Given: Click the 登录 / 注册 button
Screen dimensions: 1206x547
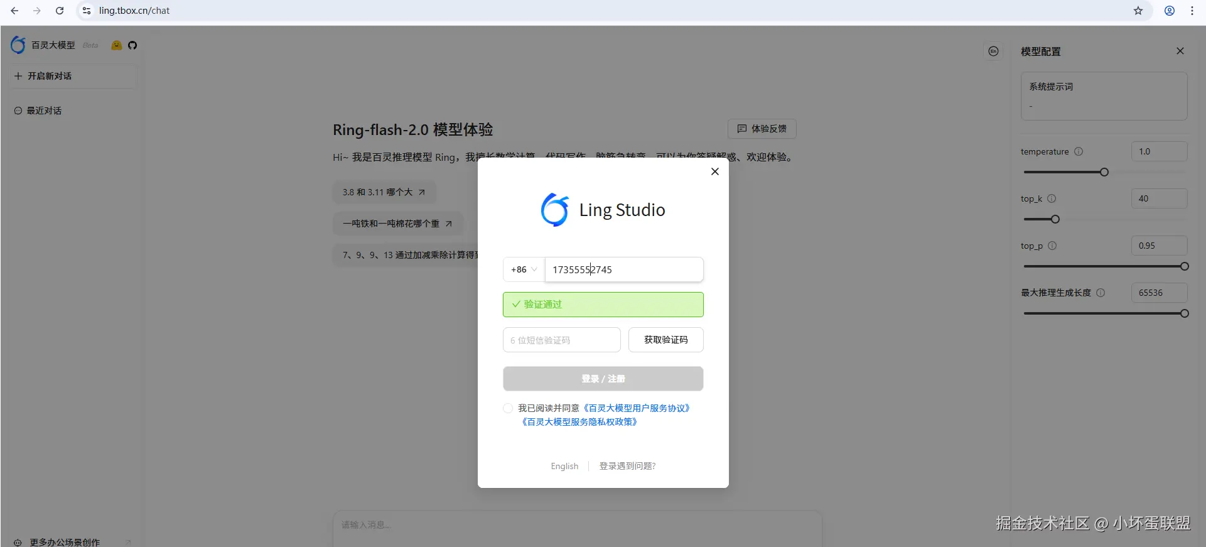Looking at the screenshot, I should point(603,379).
